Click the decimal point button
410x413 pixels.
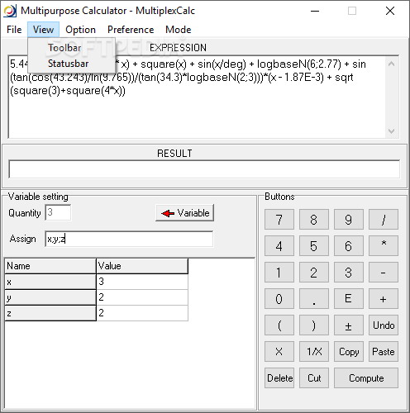point(314,299)
